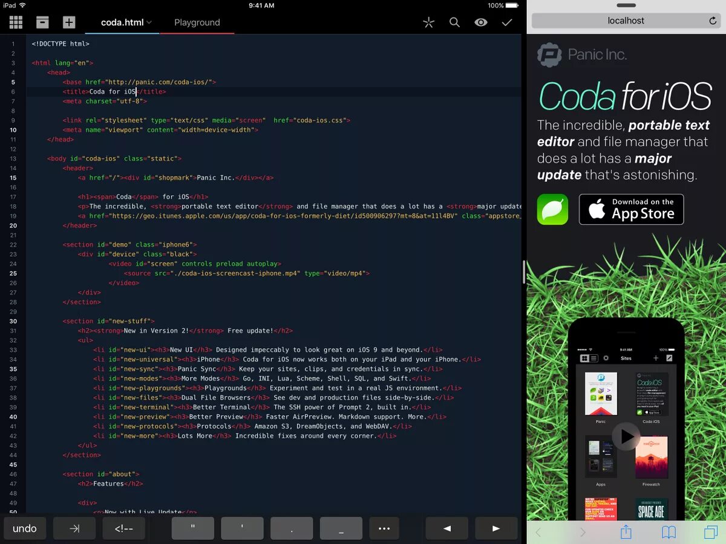
Task: Click the Features h2 line
Action: (x=110, y=484)
